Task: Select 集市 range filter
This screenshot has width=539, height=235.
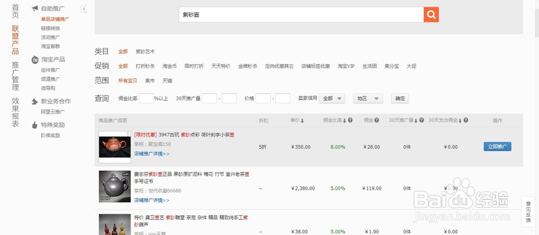Action: (x=150, y=81)
